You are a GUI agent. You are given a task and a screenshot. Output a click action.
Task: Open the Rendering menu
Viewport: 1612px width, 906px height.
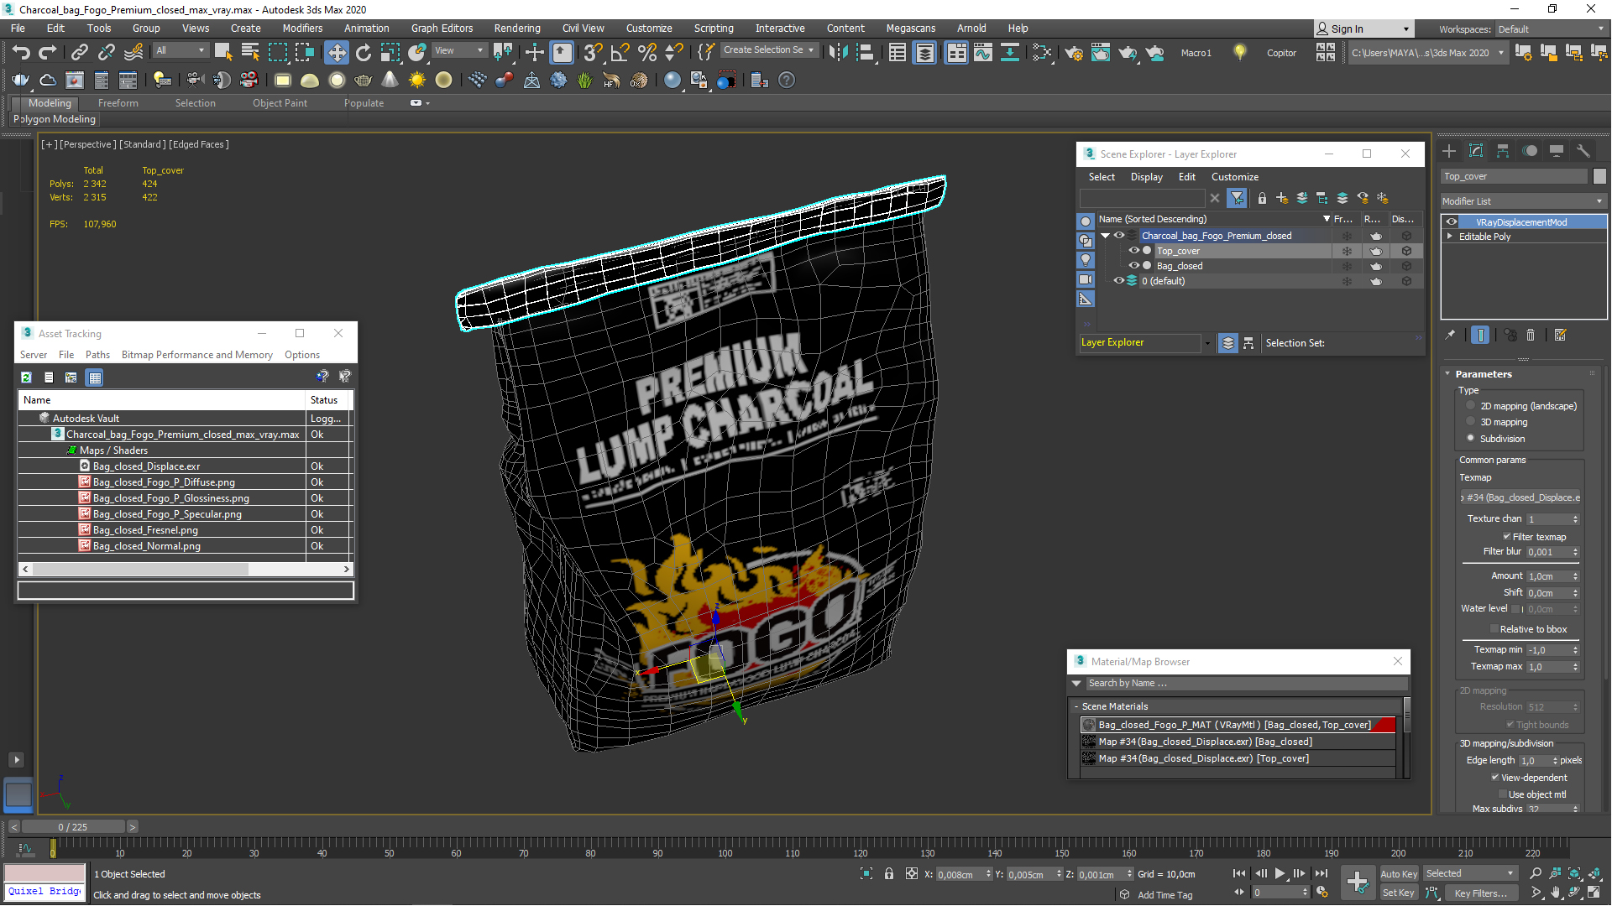pyautogui.click(x=517, y=29)
